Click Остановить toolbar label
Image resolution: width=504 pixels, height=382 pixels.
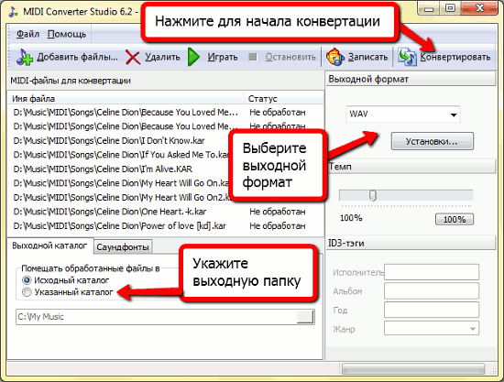[x=290, y=57]
